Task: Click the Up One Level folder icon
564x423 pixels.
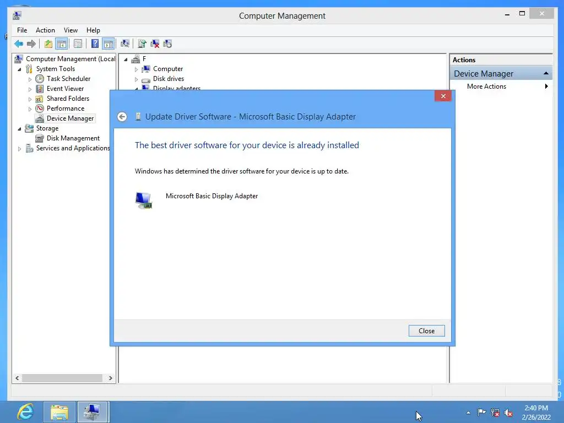Action: [48, 44]
